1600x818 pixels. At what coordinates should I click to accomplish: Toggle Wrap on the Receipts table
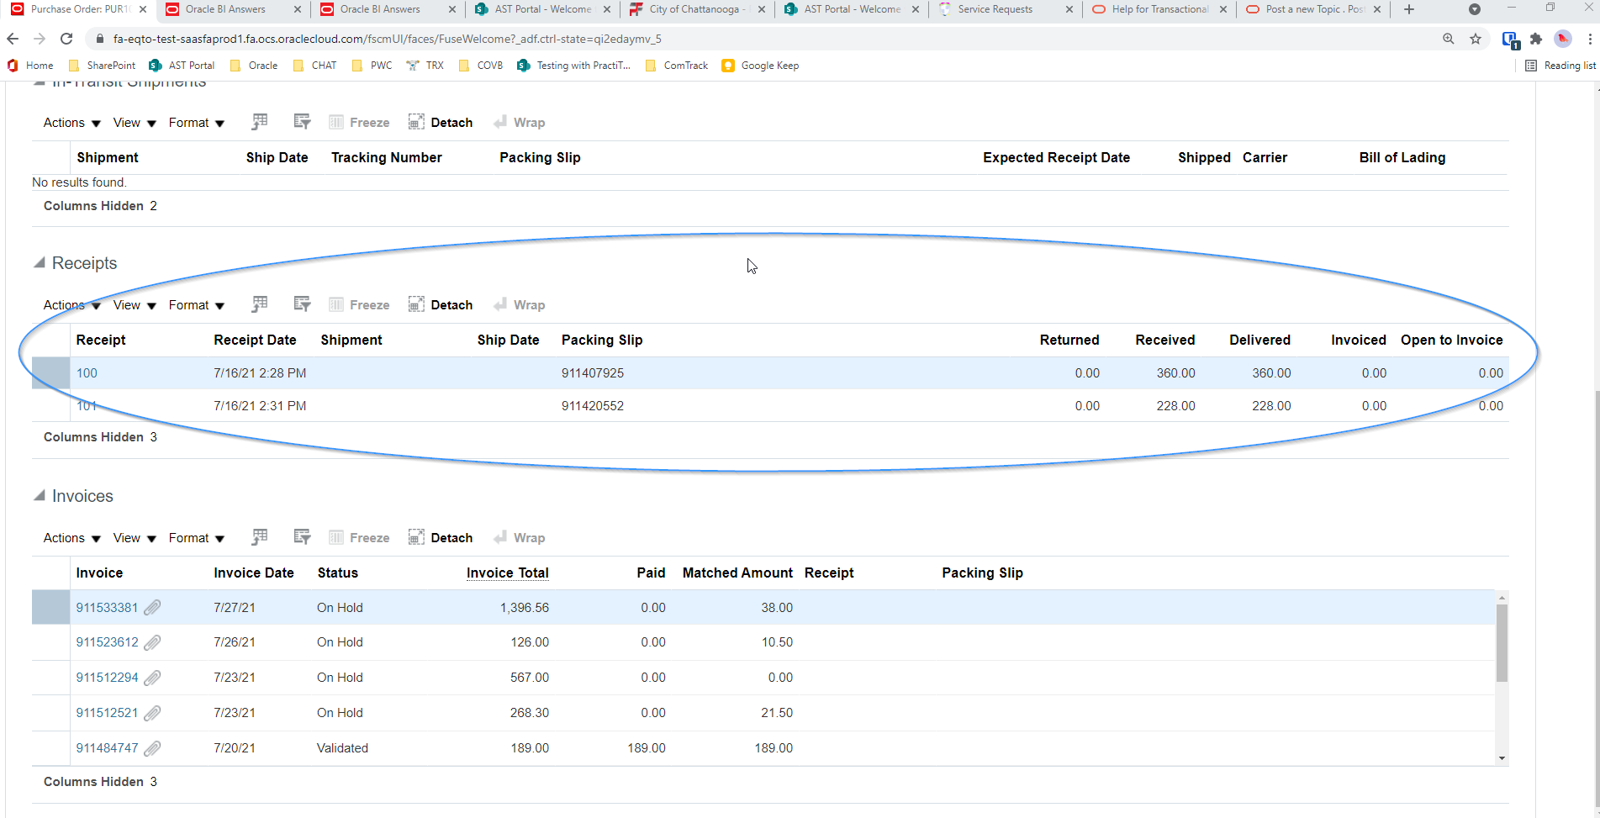520,303
